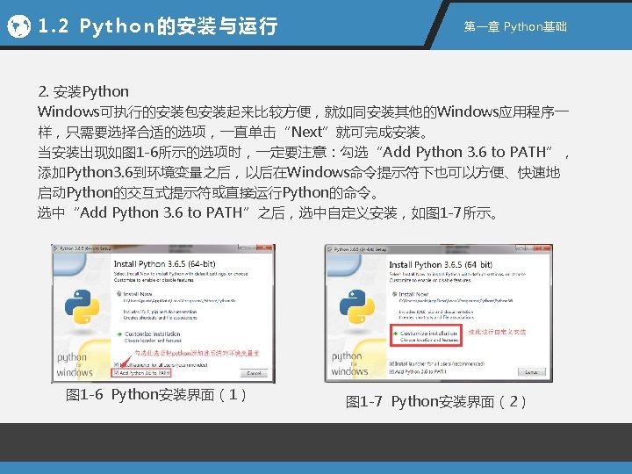Click the heading '2. 安装Python'
The image size is (632, 474).
(x=83, y=92)
